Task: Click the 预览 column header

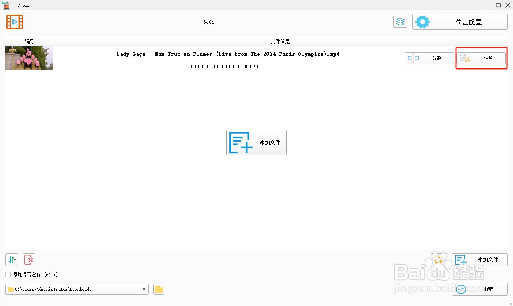Action: point(29,41)
